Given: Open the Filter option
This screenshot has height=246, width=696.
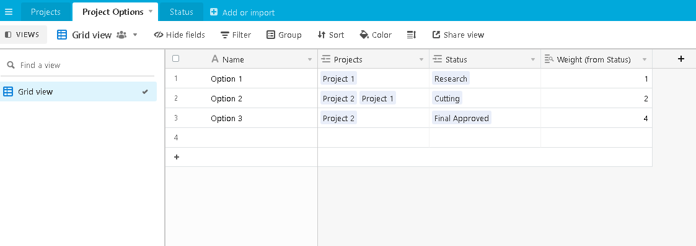Looking at the screenshot, I should (x=236, y=35).
